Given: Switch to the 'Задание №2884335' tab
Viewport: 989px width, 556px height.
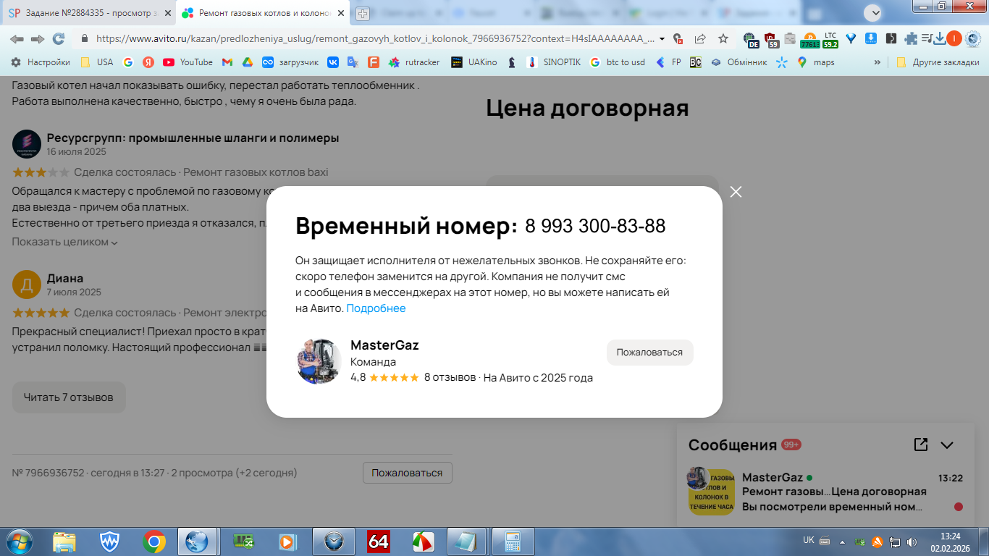Looking at the screenshot, I should tap(88, 13).
